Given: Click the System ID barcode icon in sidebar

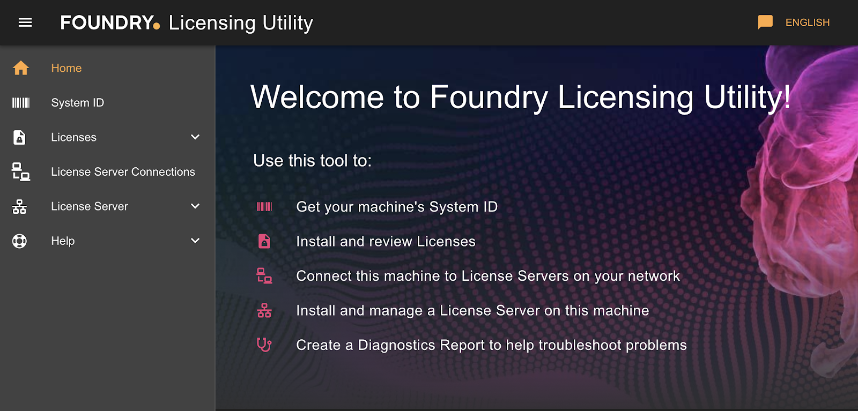Looking at the screenshot, I should coord(21,103).
